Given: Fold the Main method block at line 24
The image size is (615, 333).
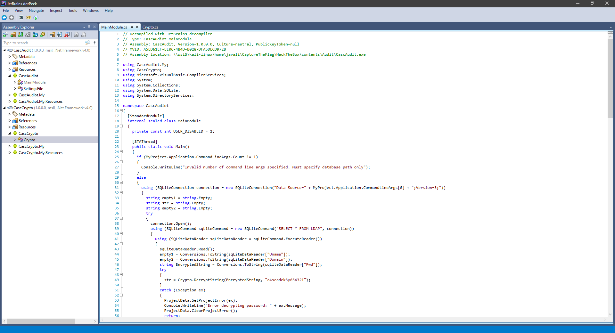Looking at the screenshot, I should (x=121, y=152).
